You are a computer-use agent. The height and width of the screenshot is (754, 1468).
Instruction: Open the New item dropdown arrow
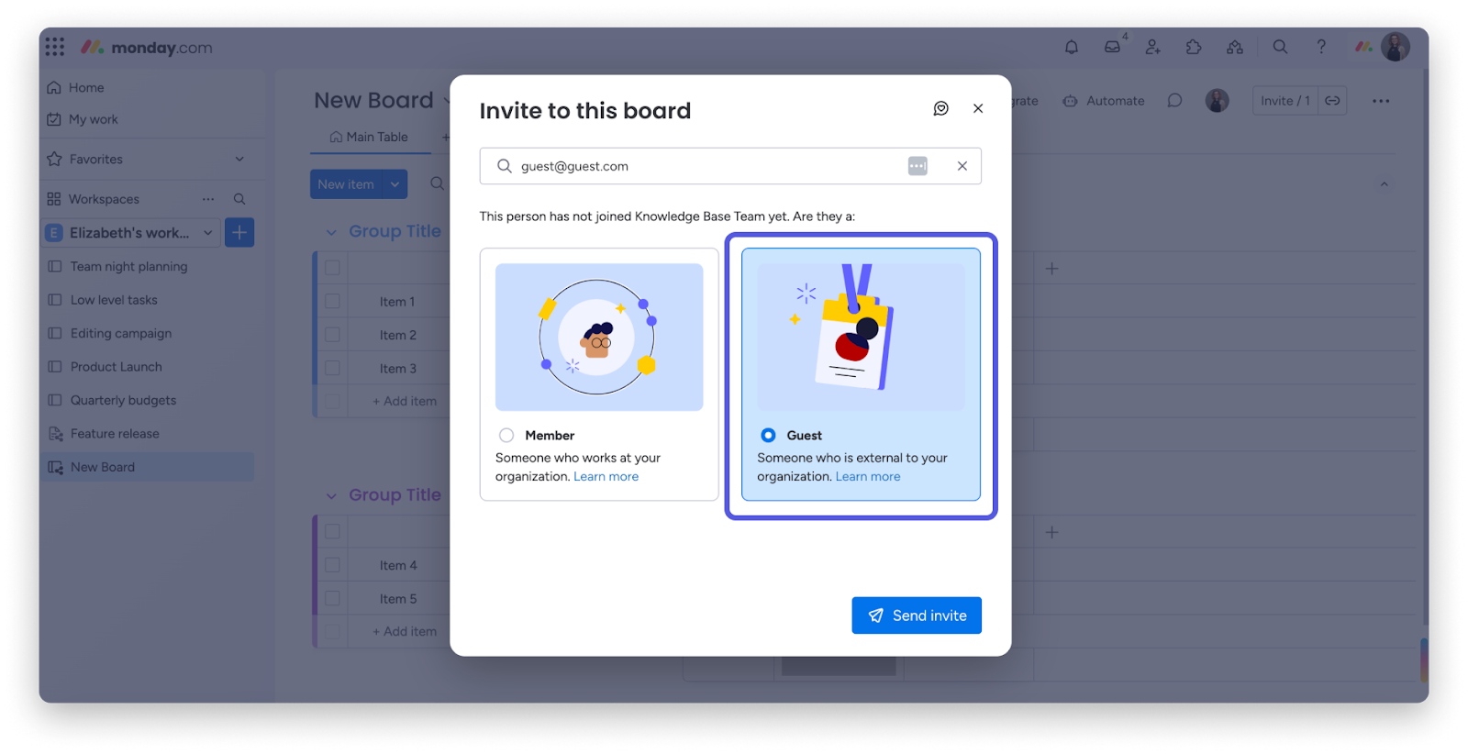click(x=395, y=184)
